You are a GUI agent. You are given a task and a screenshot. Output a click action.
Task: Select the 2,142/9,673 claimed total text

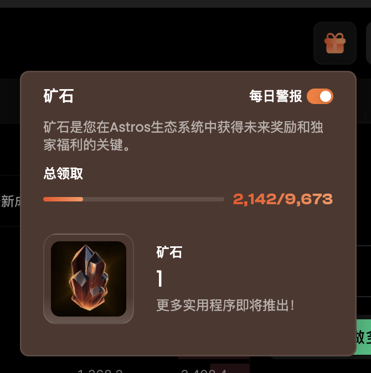(283, 199)
